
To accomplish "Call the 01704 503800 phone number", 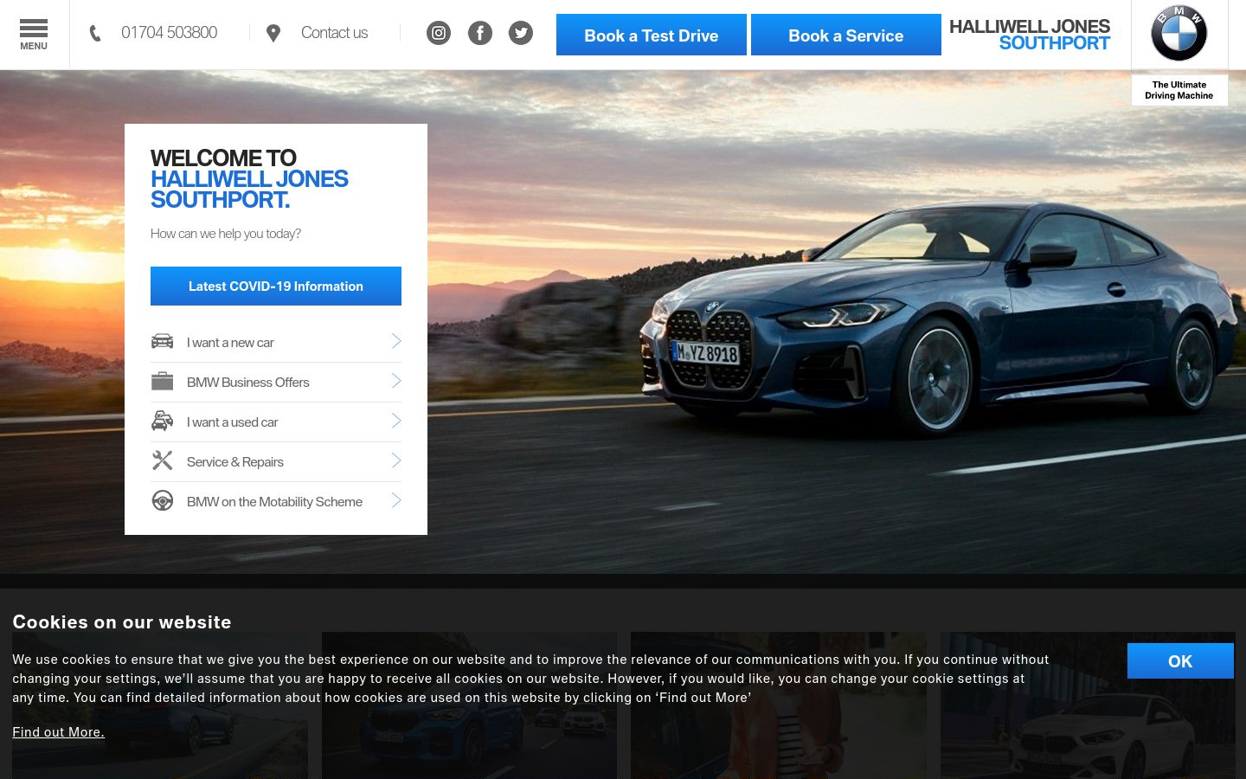I will [x=170, y=33].
